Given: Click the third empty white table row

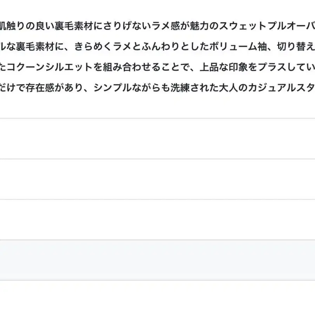Looking at the screenshot, I should 157,219.
